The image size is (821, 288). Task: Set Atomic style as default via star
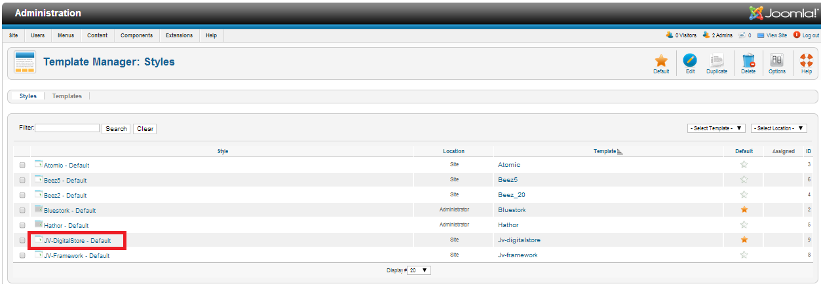[x=744, y=165]
